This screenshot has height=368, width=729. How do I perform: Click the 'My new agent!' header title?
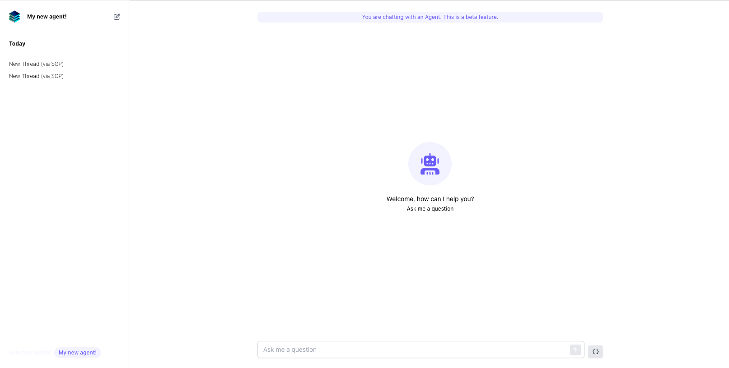tap(47, 17)
